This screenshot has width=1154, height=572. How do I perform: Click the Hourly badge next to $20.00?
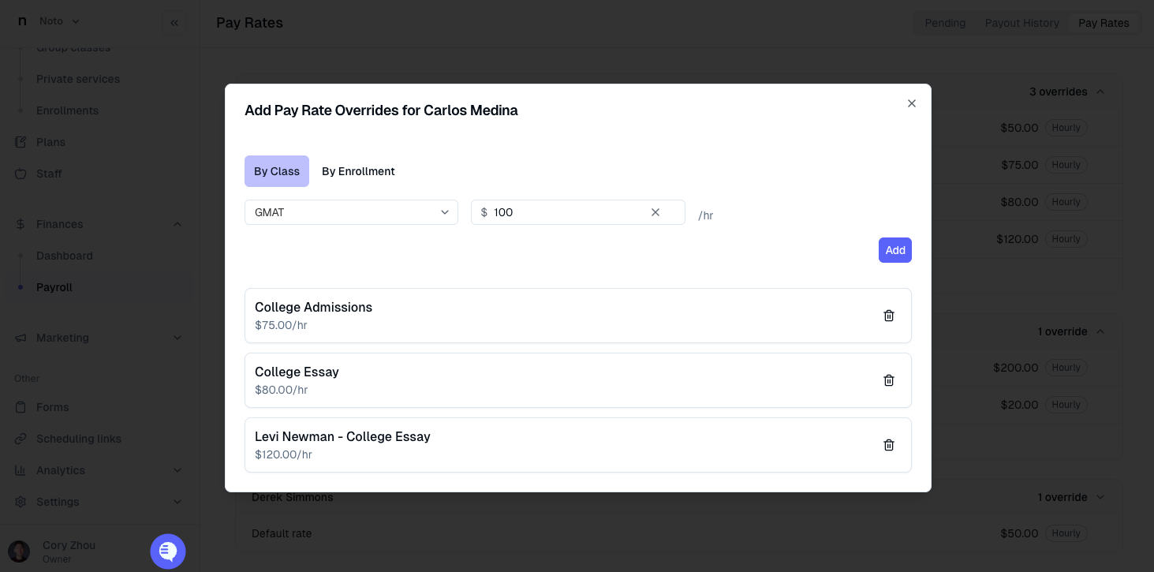click(1066, 405)
